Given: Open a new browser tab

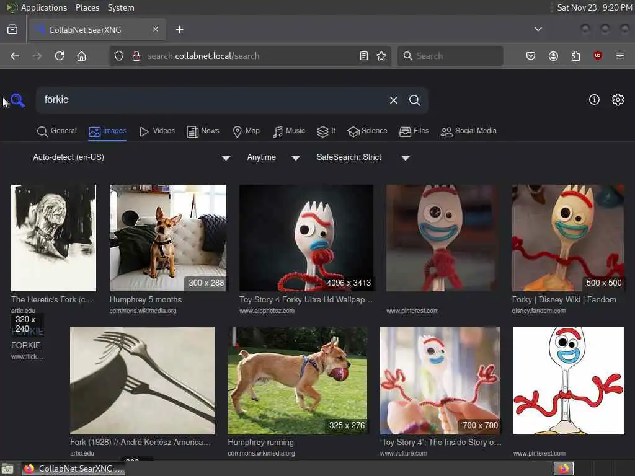Looking at the screenshot, I should [179, 30].
